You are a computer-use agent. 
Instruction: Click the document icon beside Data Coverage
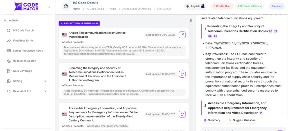point(9,71)
